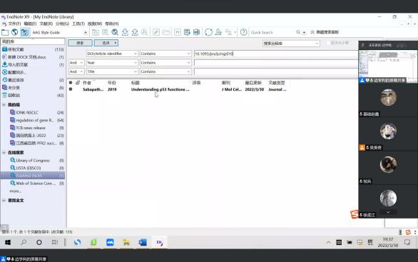Click the Quick Search input field
The width and height of the screenshot is (418, 262).
click(x=272, y=32)
